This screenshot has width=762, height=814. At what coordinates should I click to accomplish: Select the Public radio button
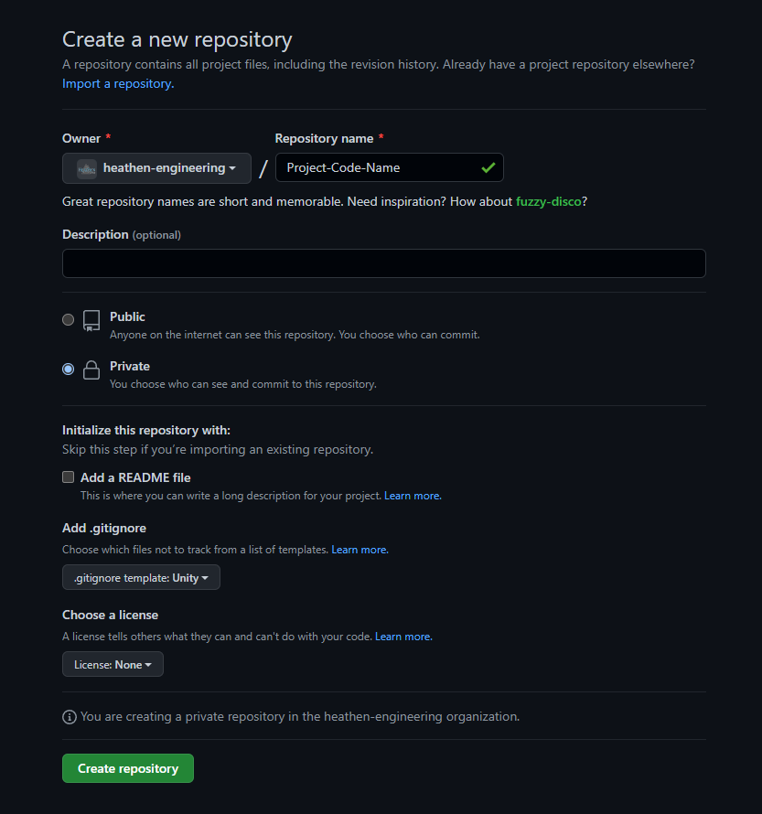pyautogui.click(x=68, y=319)
